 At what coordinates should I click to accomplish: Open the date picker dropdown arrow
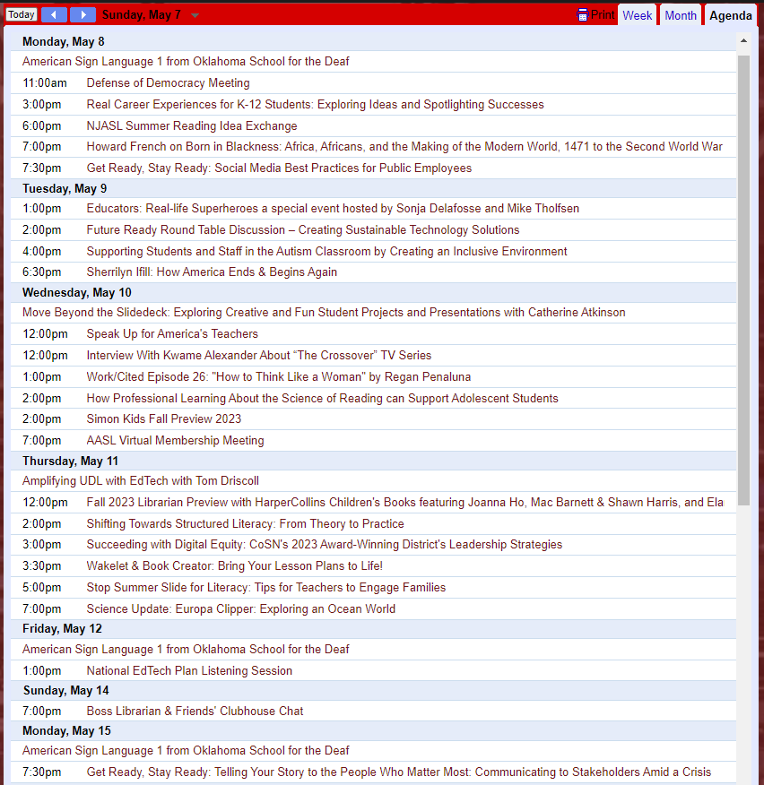click(x=195, y=15)
